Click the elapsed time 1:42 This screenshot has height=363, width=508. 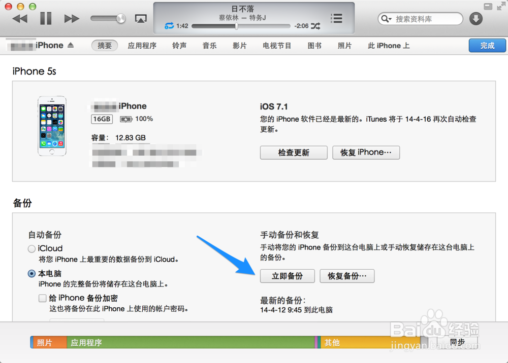(182, 26)
